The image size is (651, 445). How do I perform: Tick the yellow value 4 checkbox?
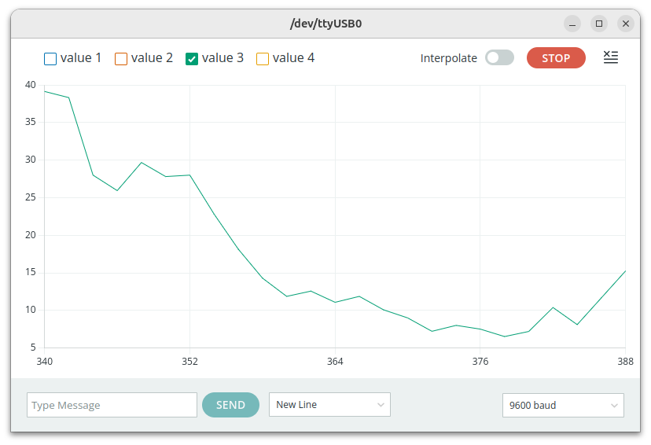(263, 58)
